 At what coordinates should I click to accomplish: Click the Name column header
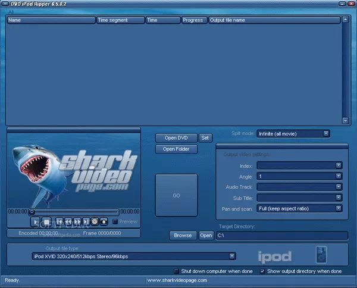[x=51, y=20]
